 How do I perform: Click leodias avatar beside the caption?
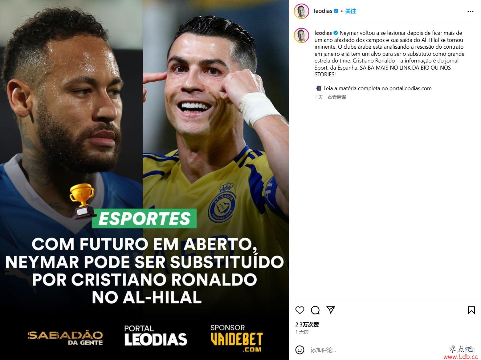point(301,35)
